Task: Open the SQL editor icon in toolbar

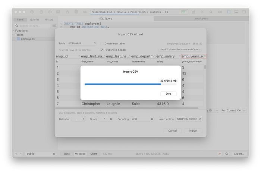Action: pos(85,12)
